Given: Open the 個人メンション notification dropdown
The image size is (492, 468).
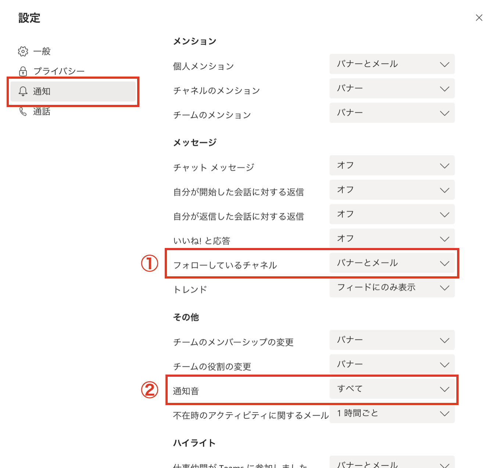Looking at the screenshot, I should [x=392, y=64].
